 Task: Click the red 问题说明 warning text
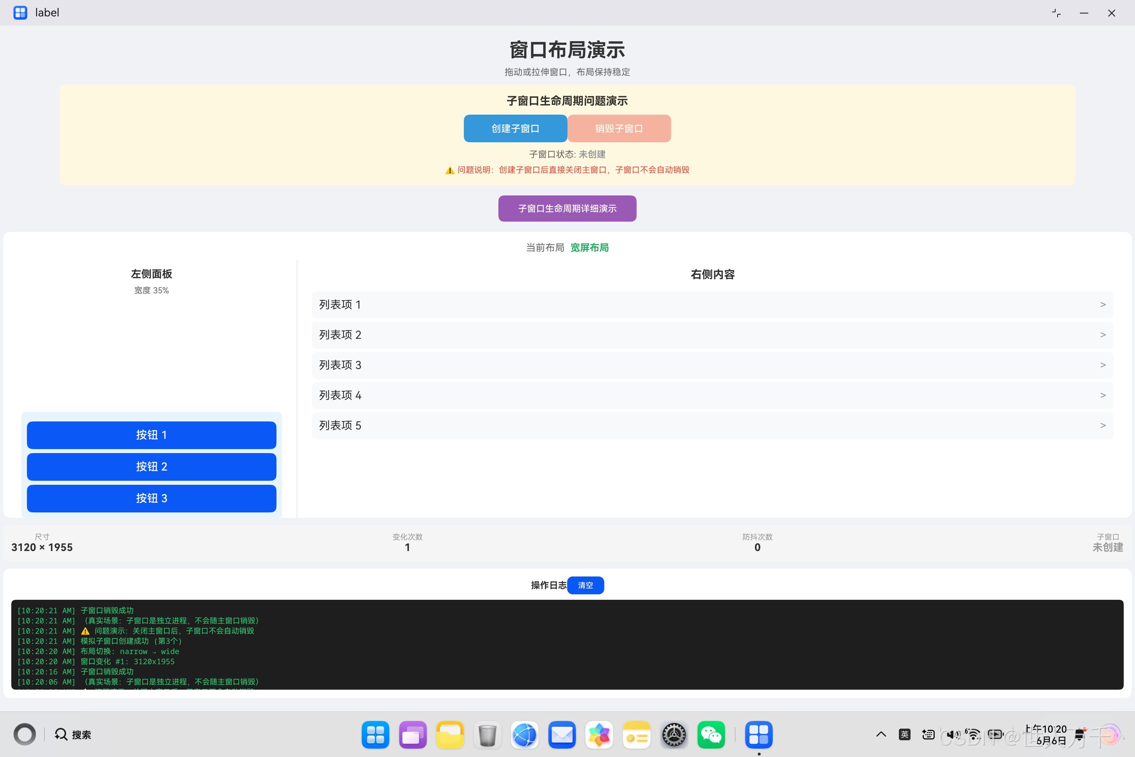567,170
